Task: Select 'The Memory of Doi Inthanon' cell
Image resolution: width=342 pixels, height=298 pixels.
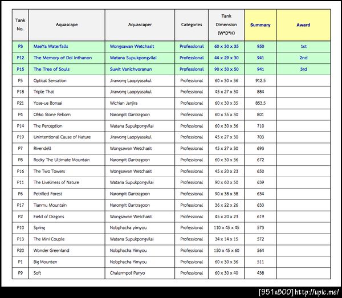Action: point(67,58)
